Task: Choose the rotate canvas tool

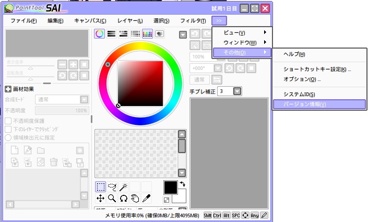Action: click(x=124, y=198)
